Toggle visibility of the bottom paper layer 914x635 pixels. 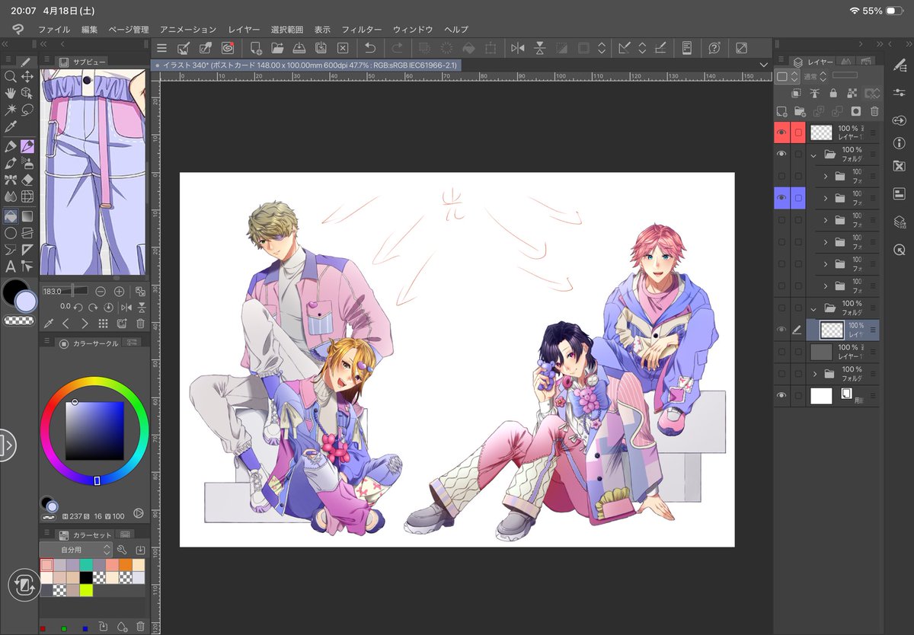782,395
